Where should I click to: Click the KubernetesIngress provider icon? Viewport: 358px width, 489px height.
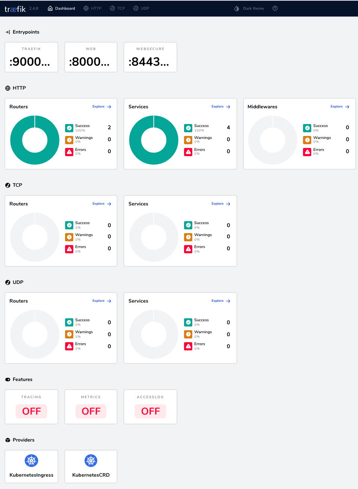tap(31, 461)
